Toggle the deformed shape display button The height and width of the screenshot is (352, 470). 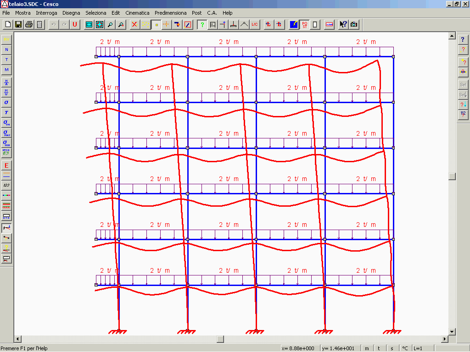tap(6, 227)
